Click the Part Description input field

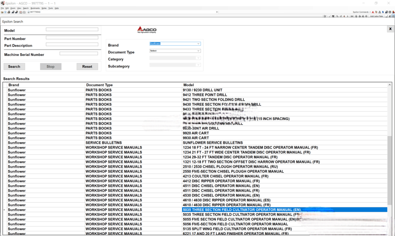tap(72, 44)
